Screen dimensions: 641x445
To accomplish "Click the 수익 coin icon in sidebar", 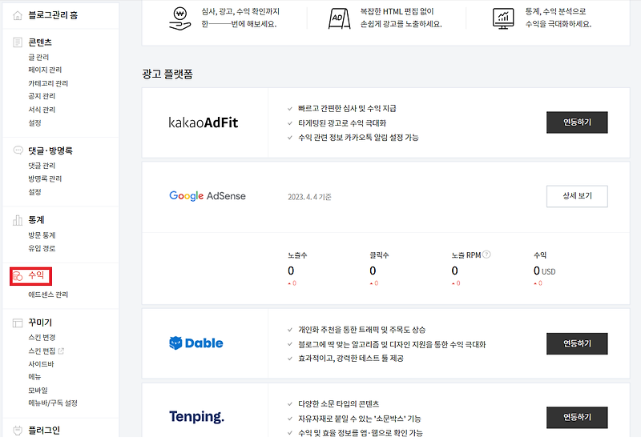I will pos(18,276).
